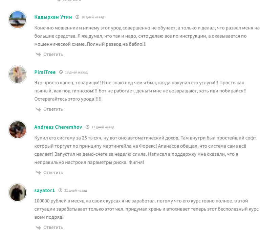This screenshot has width=280, height=239.
Task: Click clock icon beside '21 дней назад'
Action: (60, 190)
